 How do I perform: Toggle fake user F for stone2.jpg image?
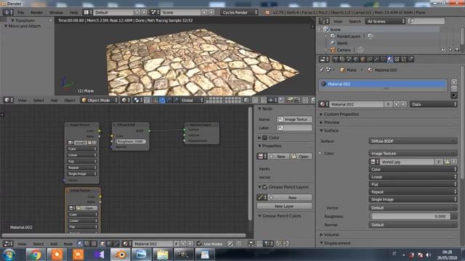pos(439,162)
